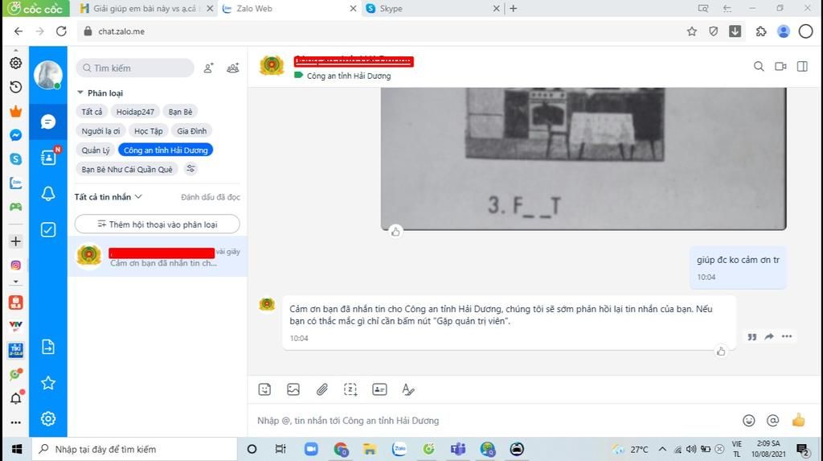Open shared image 3. F_ _T
Viewport: 823px width, 461px height.
click(583, 158)
